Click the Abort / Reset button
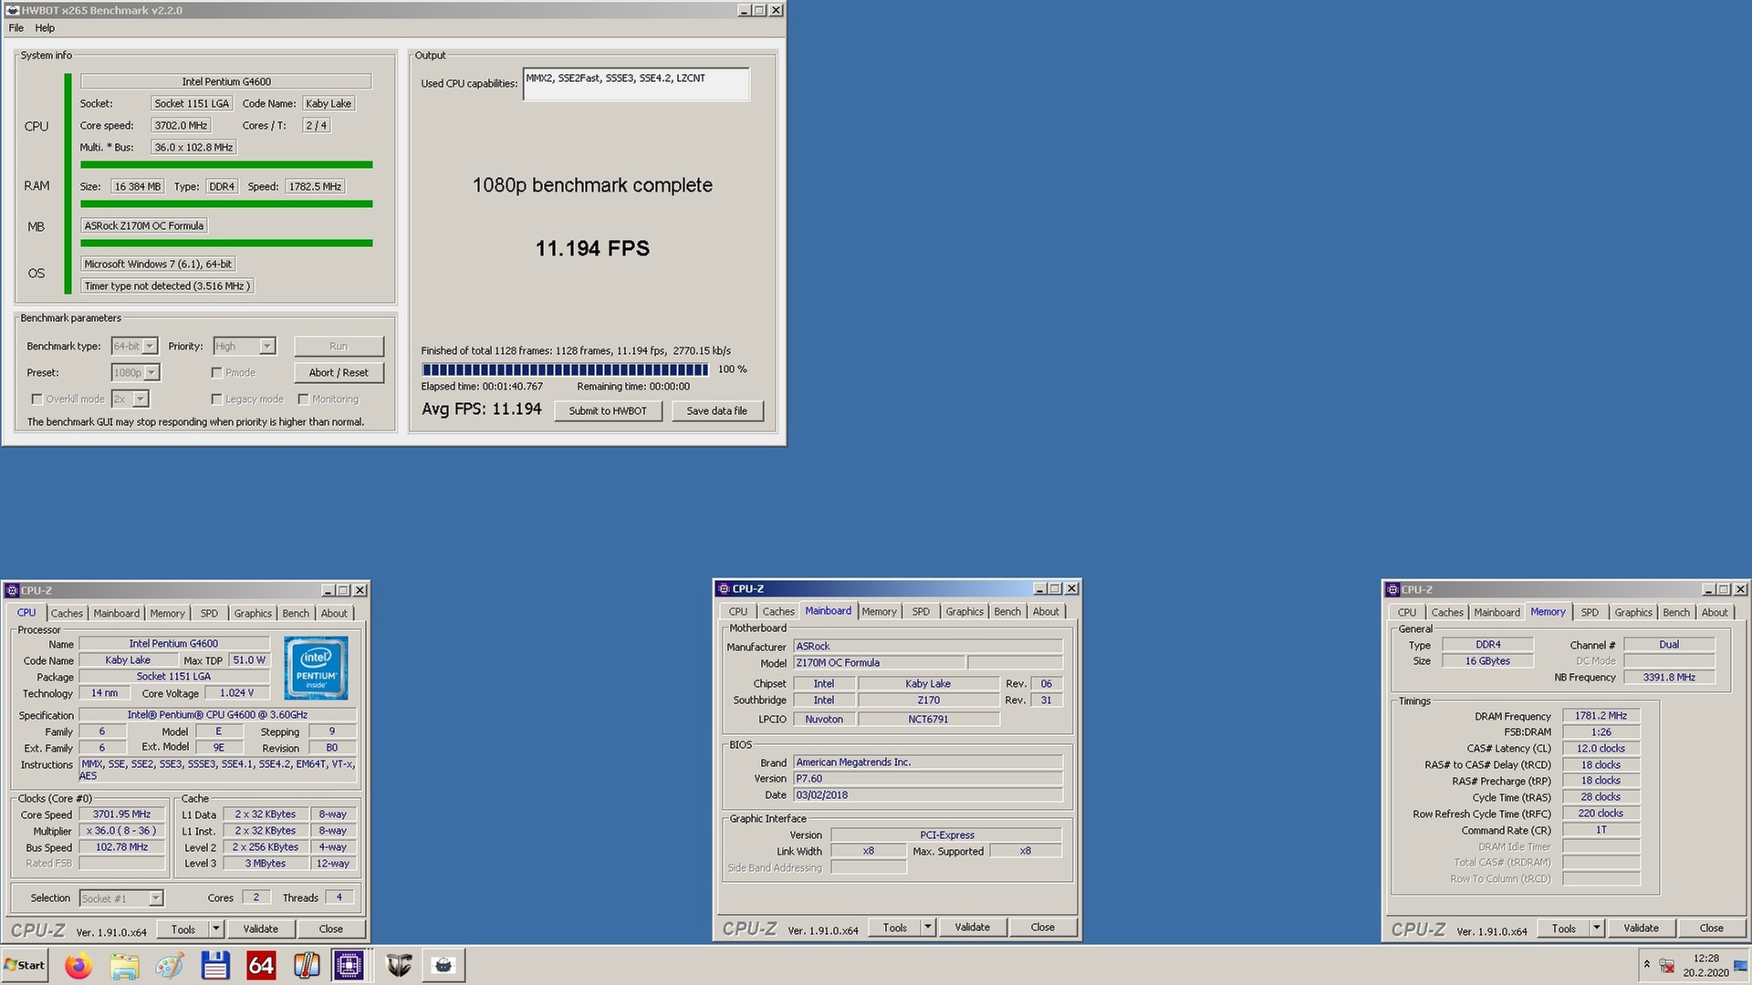Screen dimensions: 1752x985 coord(339,372)
